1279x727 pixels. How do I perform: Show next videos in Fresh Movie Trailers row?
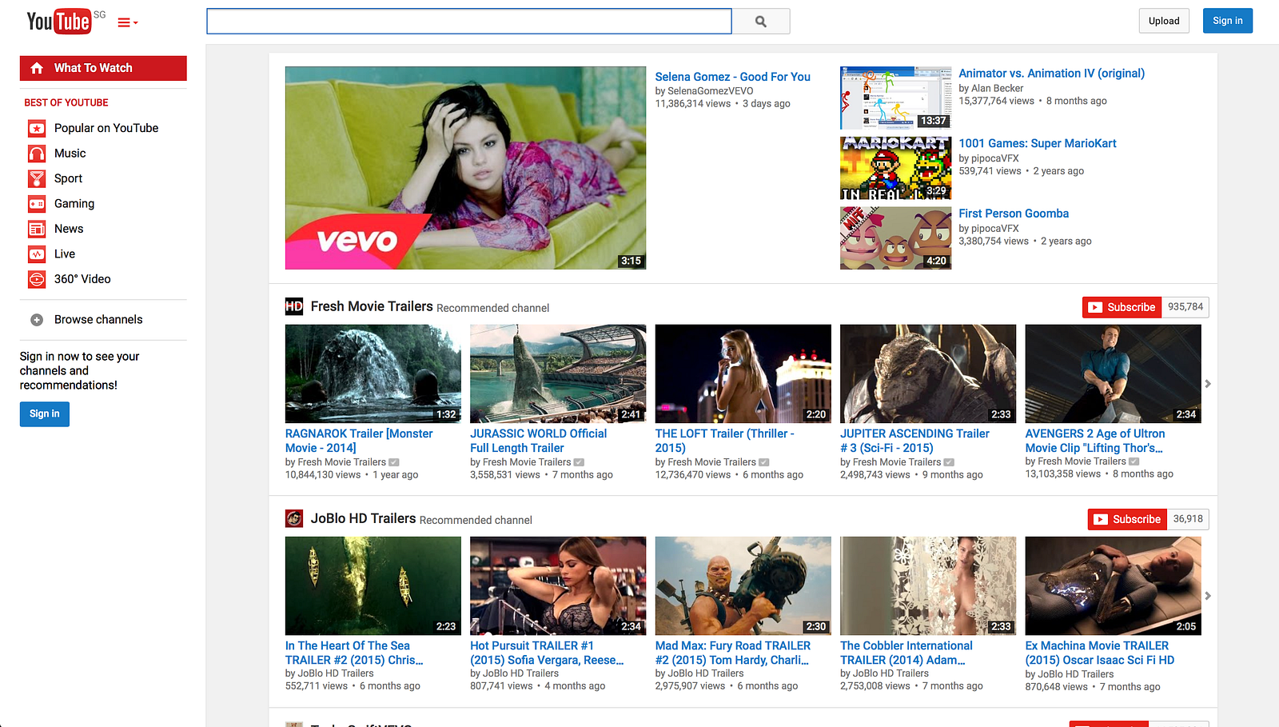click(x=1208, y=384)
